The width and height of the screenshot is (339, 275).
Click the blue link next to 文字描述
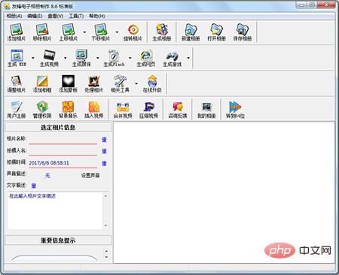pyautogui.click(x=34, y=186)
